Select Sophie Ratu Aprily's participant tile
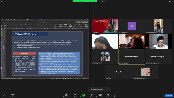Image resolution: width=174 pixels, height=98 pixels. click(145, 72)
